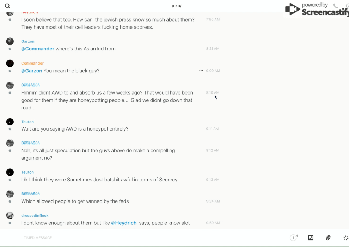Start a voice call with phone icon
The image size is (349, 247).
pyautogui.click(x=336, y=6)
